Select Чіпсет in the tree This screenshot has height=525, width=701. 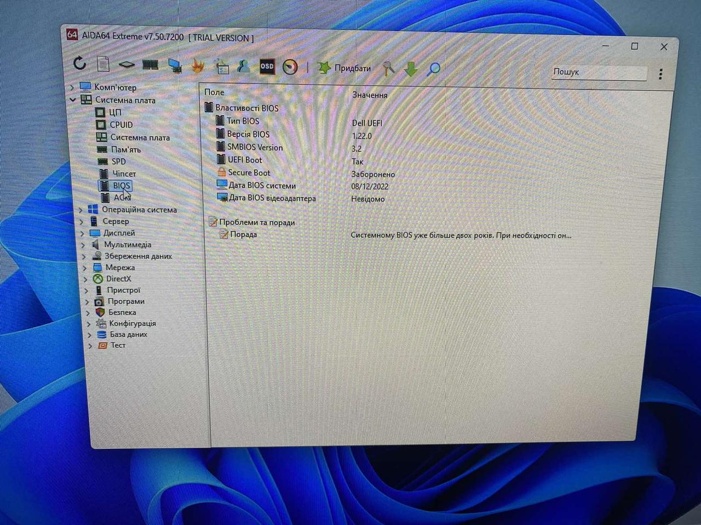coord(124,173)
